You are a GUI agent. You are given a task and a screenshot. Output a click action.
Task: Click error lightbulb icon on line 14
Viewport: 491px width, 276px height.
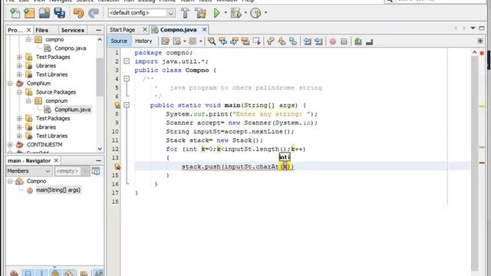click(117, 166)
